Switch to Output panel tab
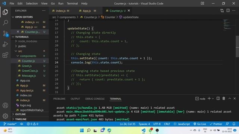This screenshot has height=134, width=239. pyautogui.click(x=75, y=99)
